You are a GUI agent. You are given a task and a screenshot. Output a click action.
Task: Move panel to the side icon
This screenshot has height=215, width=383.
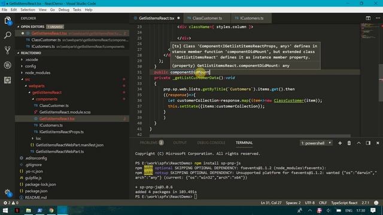pyautogui.click(x=368, y=143)
